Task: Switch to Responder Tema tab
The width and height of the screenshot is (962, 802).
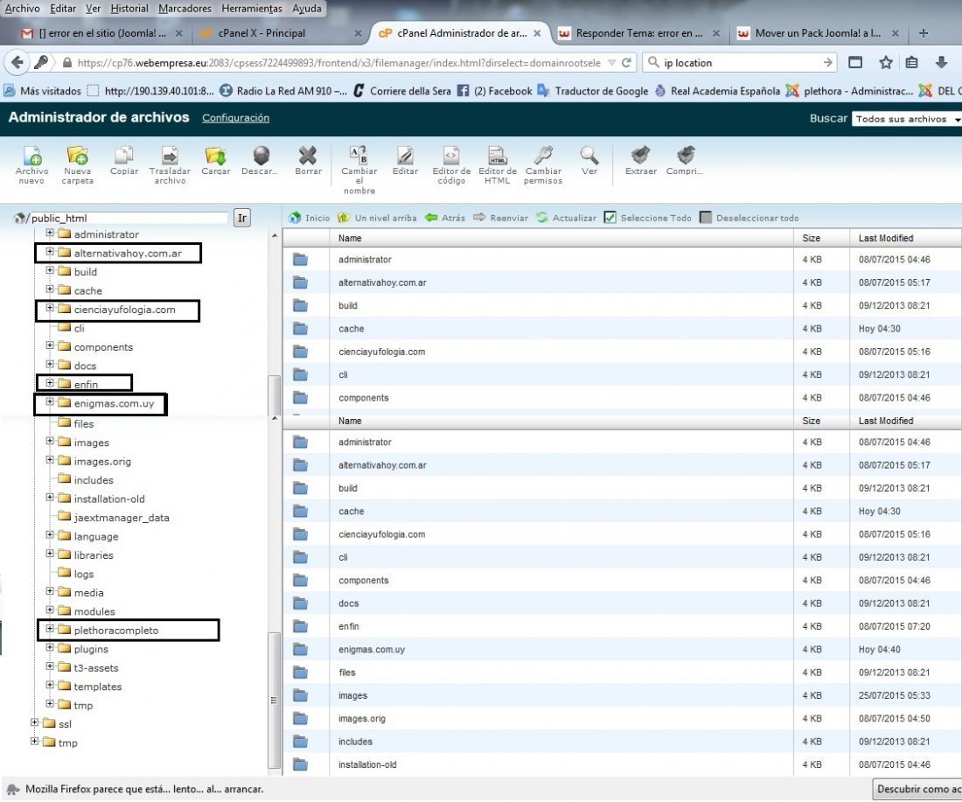Action: (638, 33)
